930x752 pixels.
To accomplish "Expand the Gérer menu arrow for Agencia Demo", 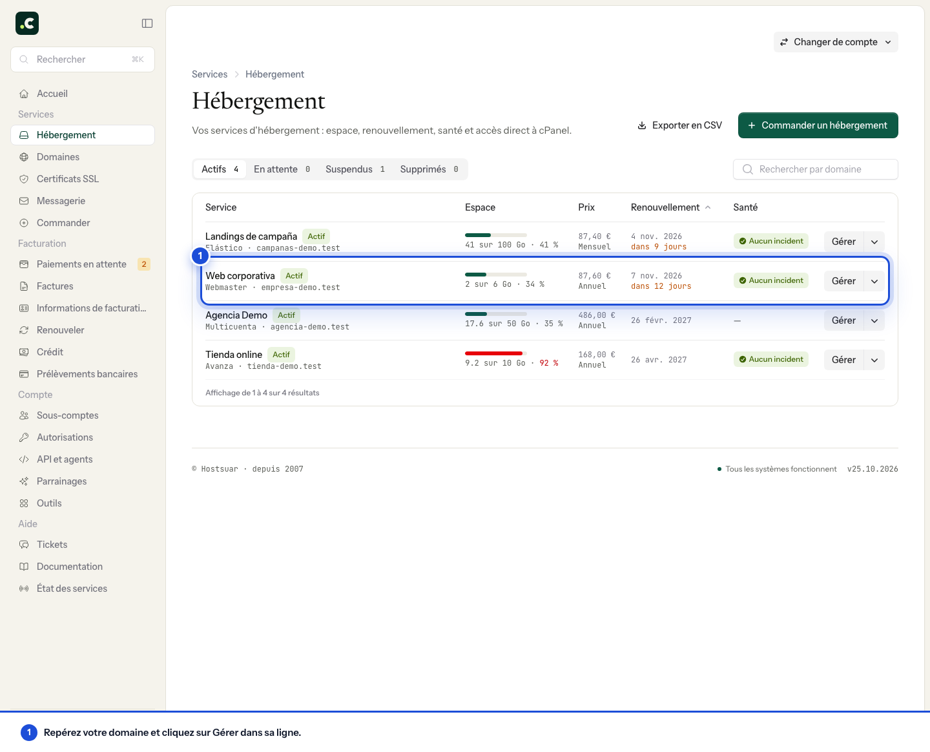I will [874, 320].
